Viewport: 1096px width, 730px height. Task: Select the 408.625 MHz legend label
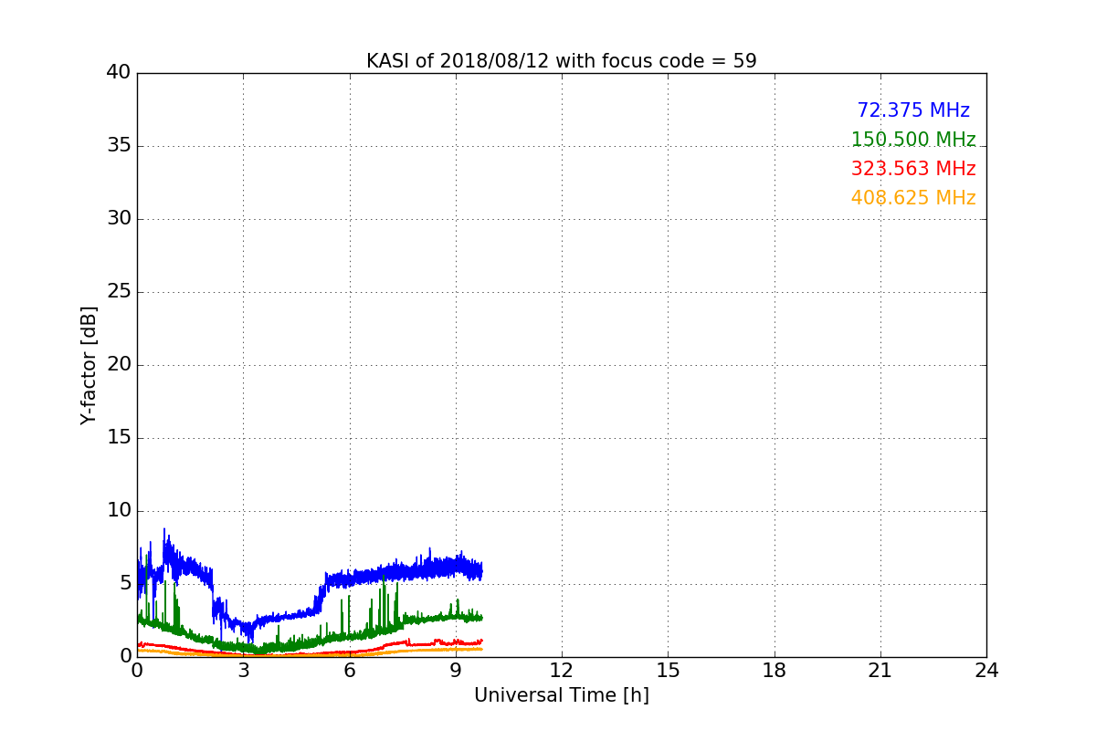[x=913, y=198]
